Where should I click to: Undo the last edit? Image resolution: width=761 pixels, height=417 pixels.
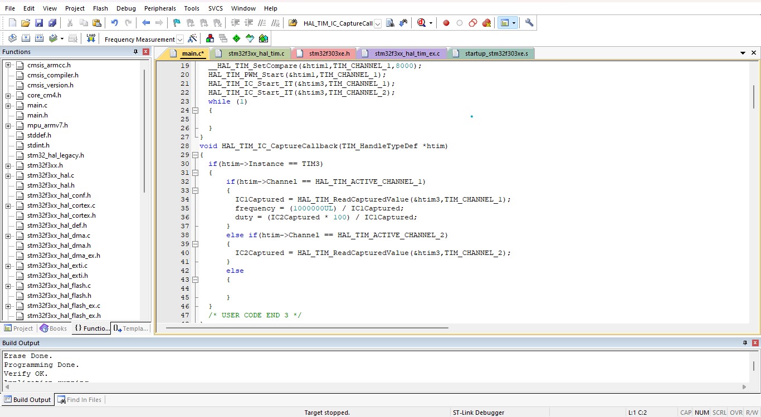114,23
